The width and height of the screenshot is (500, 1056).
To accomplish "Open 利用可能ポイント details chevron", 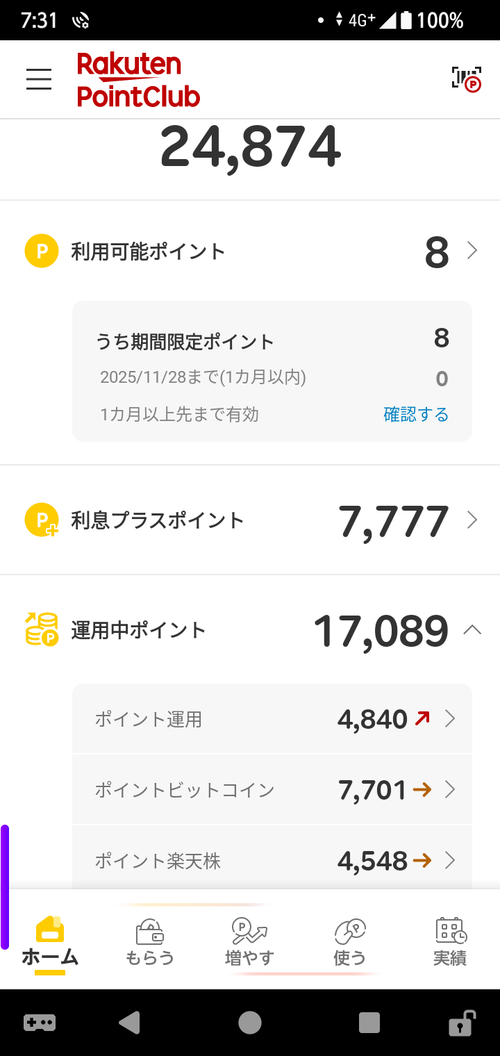I will (472, 251).
